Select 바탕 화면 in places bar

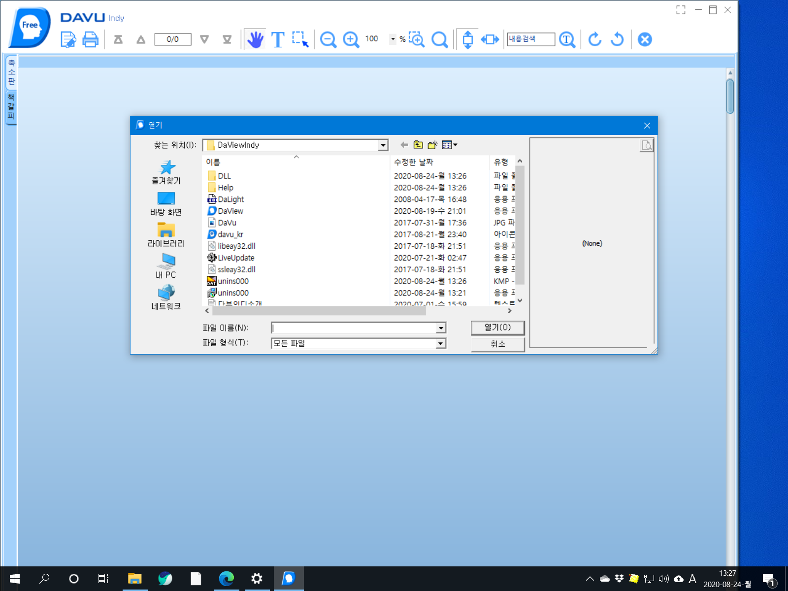[166, 204]
